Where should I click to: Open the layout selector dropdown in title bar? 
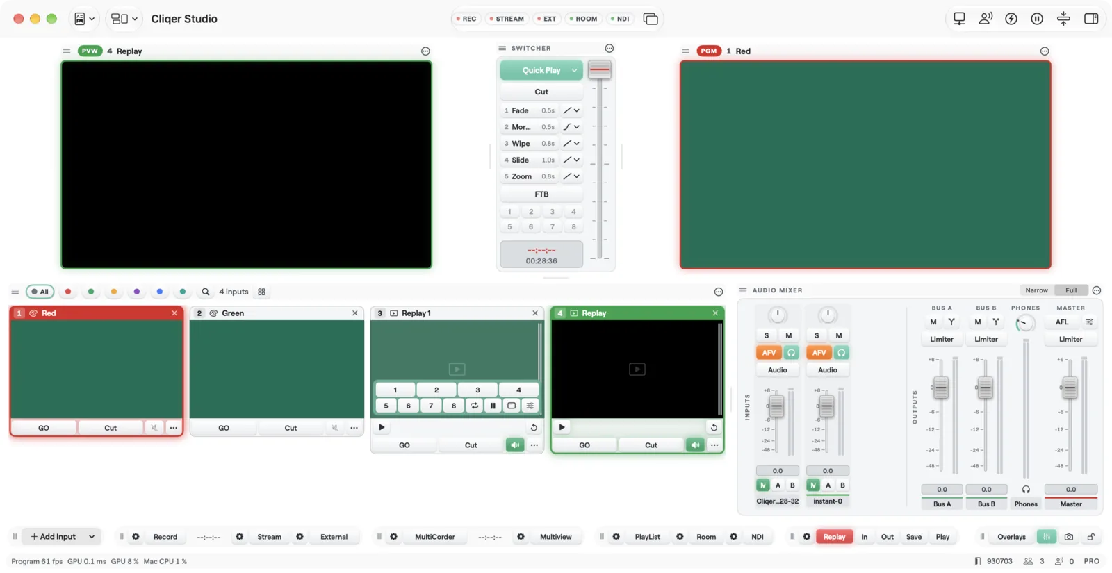[x=124, y=19]
